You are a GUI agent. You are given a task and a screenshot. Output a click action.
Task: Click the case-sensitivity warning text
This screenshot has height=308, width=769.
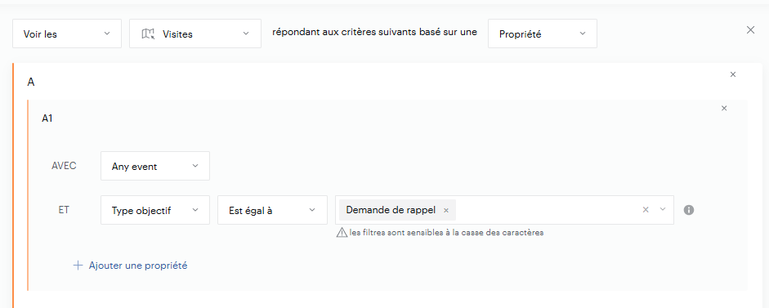pyautogui.click(x=446, y=233)
